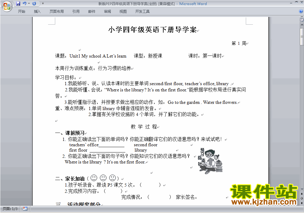Click the text Go to the garden . Water the flowers.
The height and width of the screenshot is (213, 304).
[x=202, y=102]
